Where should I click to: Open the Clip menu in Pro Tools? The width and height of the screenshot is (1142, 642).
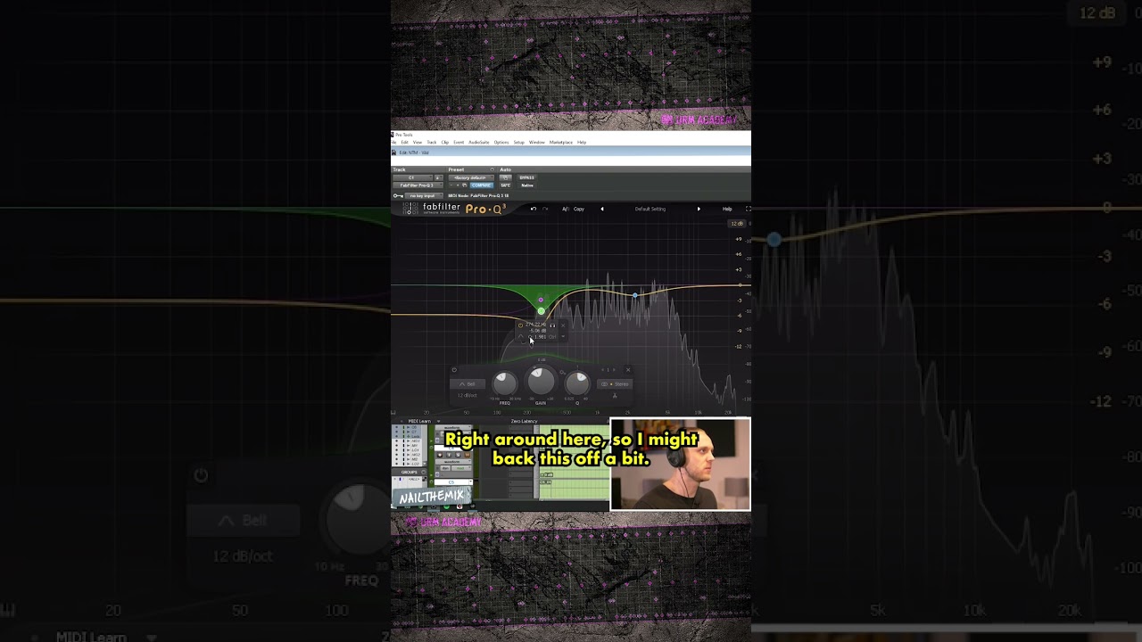[445, 143]
